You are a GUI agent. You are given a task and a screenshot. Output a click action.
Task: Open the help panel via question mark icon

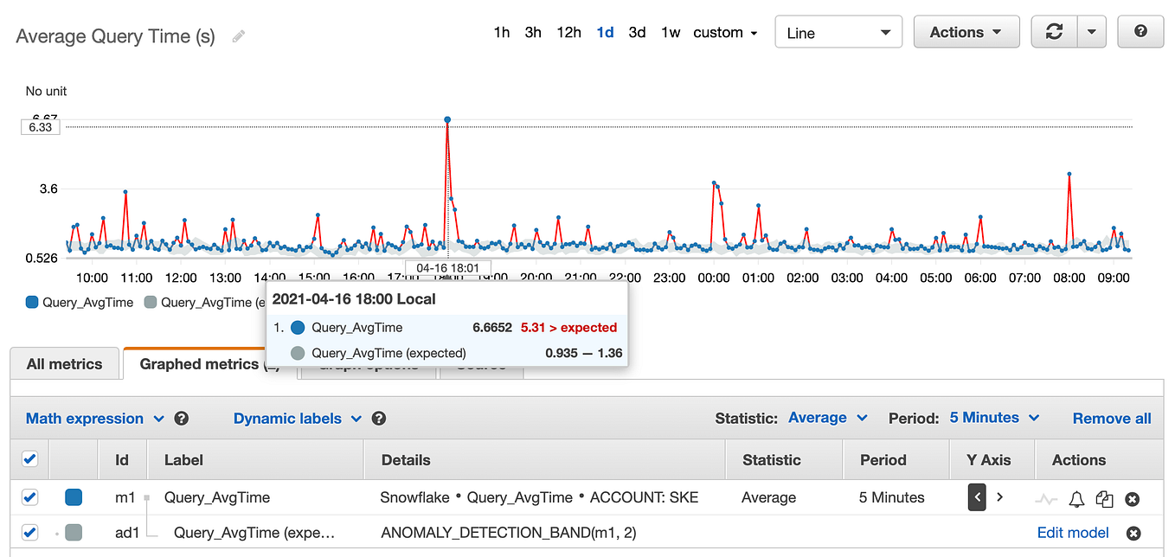pos(1140,31)
